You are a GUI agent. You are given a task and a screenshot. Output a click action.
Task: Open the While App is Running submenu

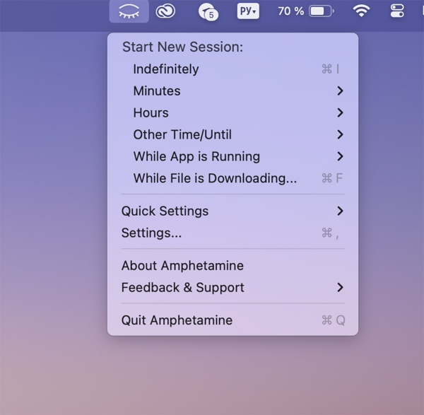(232, 156)
